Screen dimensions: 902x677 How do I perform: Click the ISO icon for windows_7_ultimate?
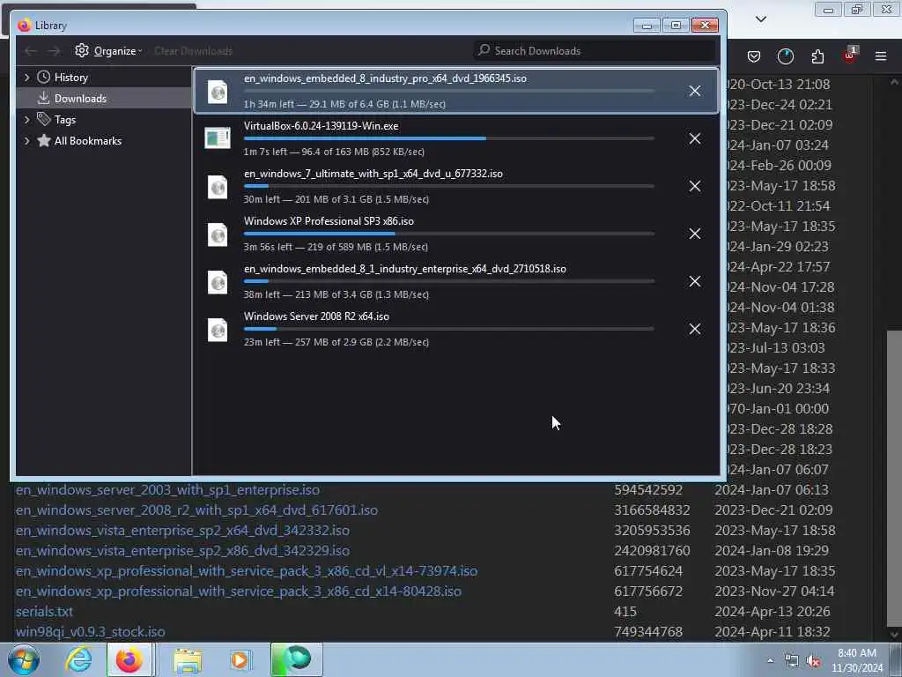click(218, 187)
